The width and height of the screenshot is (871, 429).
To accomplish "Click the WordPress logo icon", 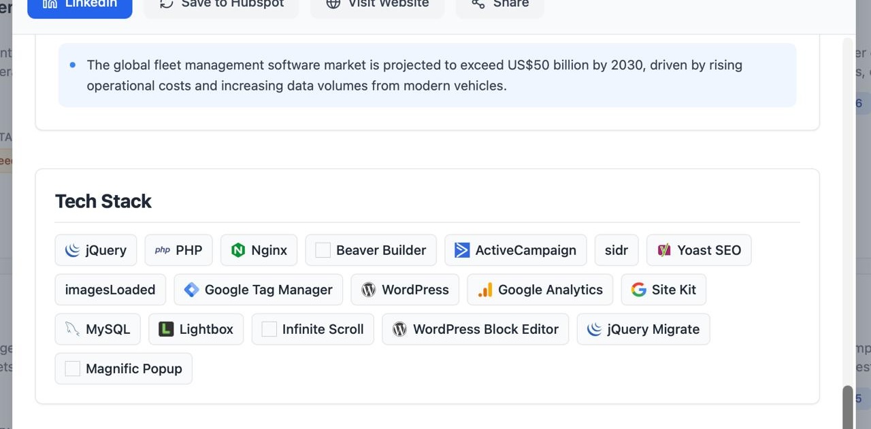I will 368,289.
